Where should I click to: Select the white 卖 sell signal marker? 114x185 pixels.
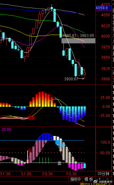coord(59,163)
